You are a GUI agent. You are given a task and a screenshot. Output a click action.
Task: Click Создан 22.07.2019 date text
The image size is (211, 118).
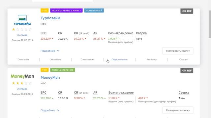[x=22, y=40]
